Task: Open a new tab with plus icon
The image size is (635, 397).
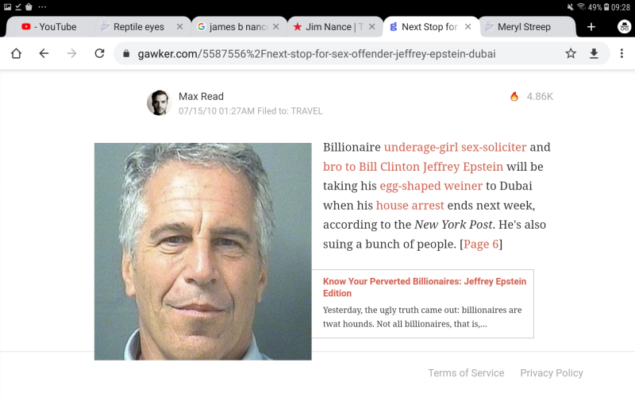Action: click(591, 27)
